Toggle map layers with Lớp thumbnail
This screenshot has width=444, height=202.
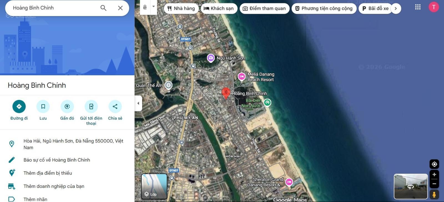coord(154,186)
